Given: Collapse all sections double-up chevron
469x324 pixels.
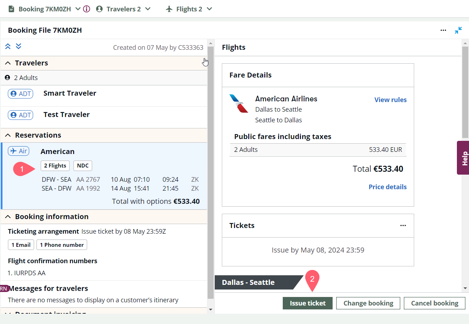Looking at the screenshot, I should coord(8,46).
